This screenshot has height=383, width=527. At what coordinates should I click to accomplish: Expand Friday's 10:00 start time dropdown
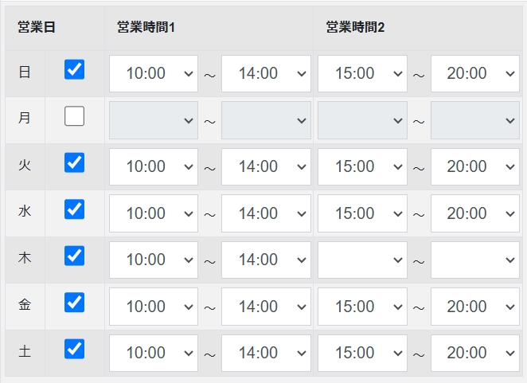point(154,307)
